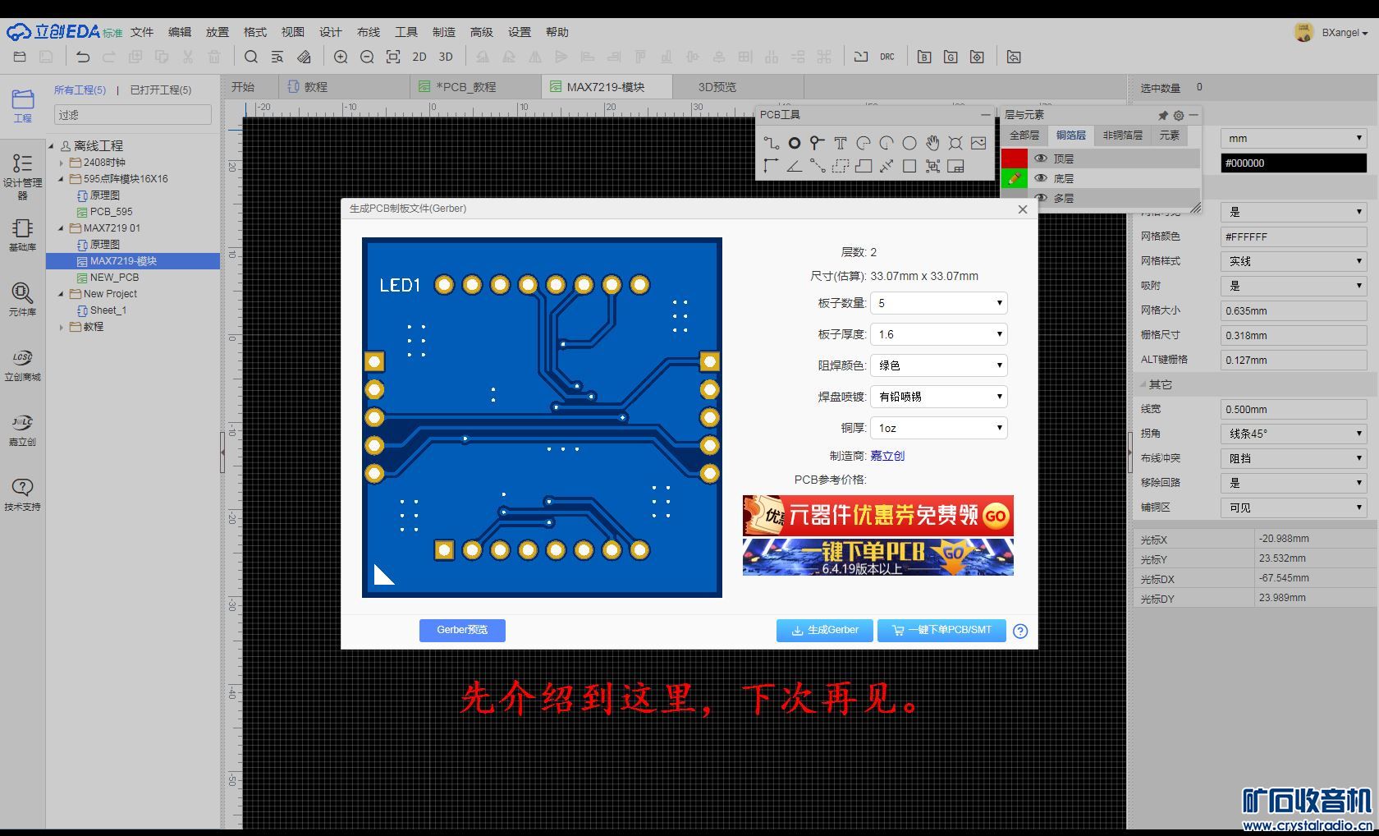Image resolution: width=1379 pixels, height=836 pixels.
Task: Select the Protractor angle tool
Action: pyautogui.click(x=794, y=166)
